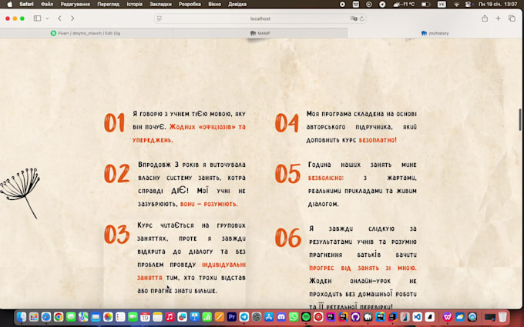Screen dimensions: 524x327
Task: Open the Редагування menu
Action: 76,5
